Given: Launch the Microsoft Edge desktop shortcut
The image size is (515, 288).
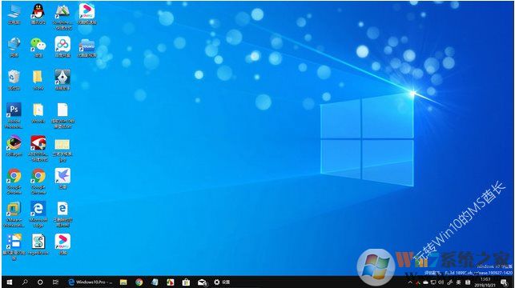Looking at the screenshot, I should coord(38,214).
